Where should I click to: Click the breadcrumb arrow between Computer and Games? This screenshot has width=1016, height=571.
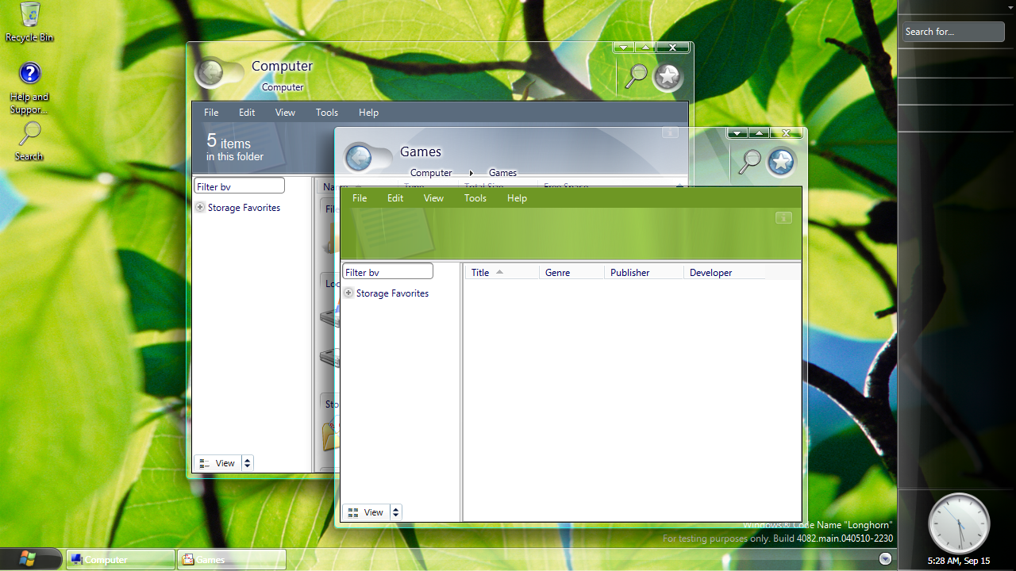tap(471, 173)
